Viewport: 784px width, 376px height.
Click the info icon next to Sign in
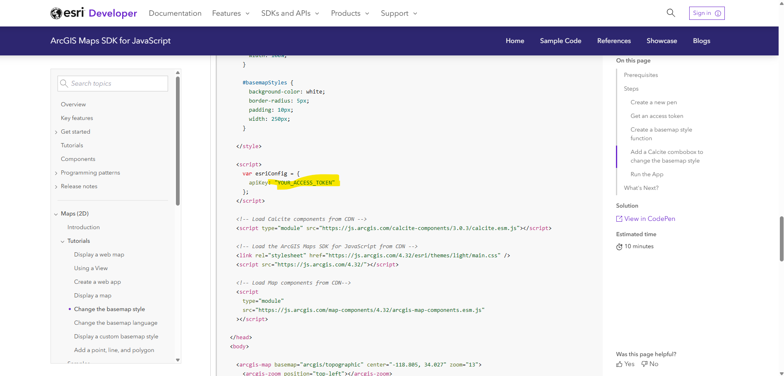pos(719,13)
